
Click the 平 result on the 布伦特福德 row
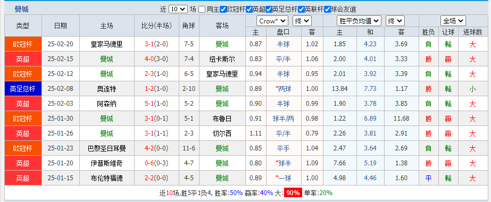click(428, 178)
